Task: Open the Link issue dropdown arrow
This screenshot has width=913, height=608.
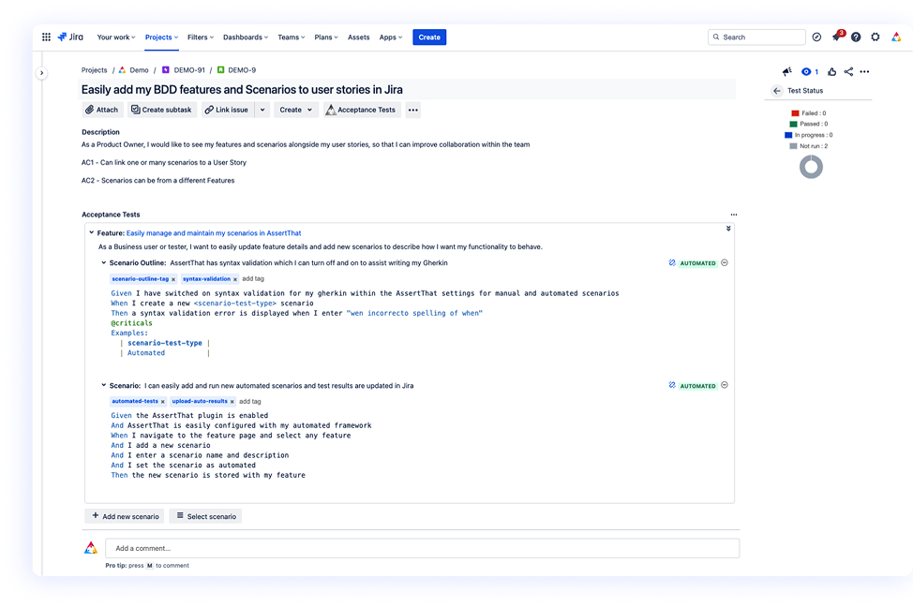Action: tap(262, 110)
